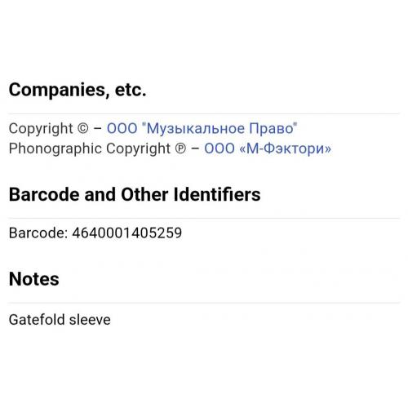Open the ООО "Музыкальное Право" company link
Viewport: 408px width, 408px height.
[202, 128]
